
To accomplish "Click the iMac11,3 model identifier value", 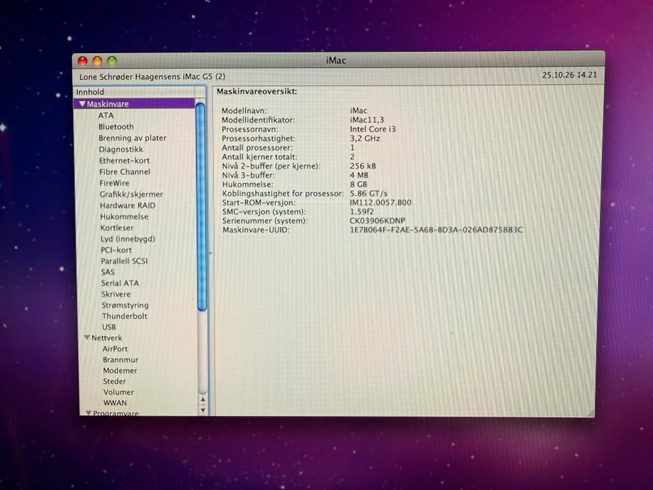I will [x=367, y=120].
